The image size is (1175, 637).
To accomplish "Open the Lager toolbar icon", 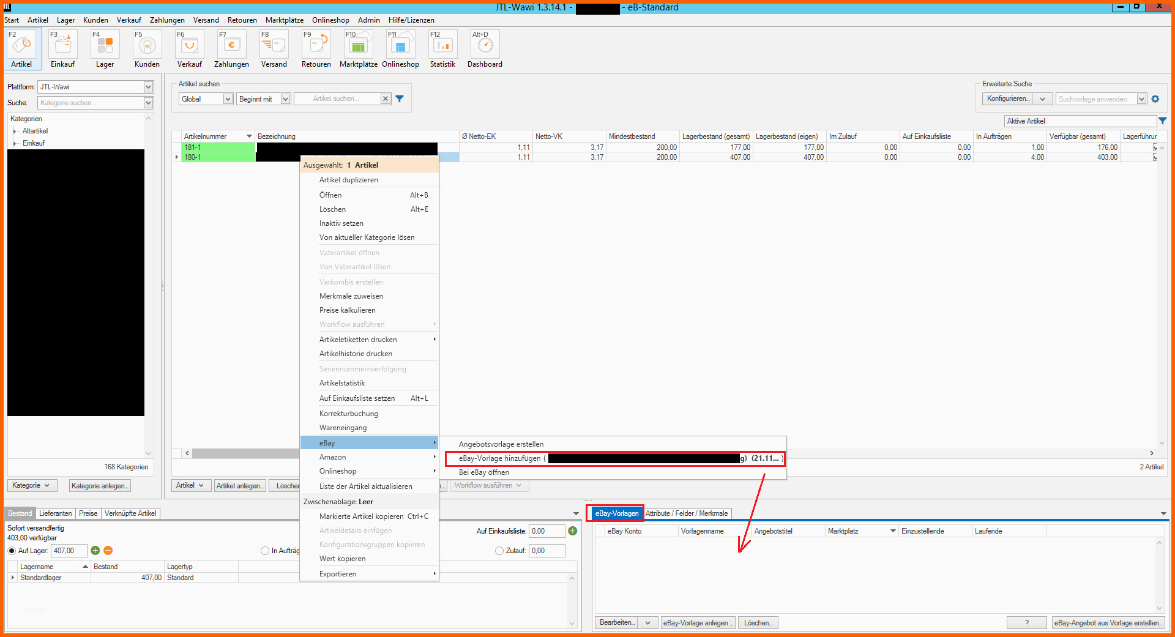I will tap(105, 46).
